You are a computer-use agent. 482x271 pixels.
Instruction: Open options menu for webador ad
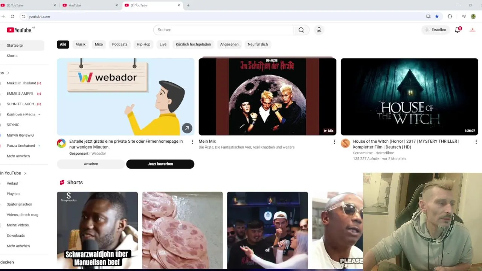[192, 142]
